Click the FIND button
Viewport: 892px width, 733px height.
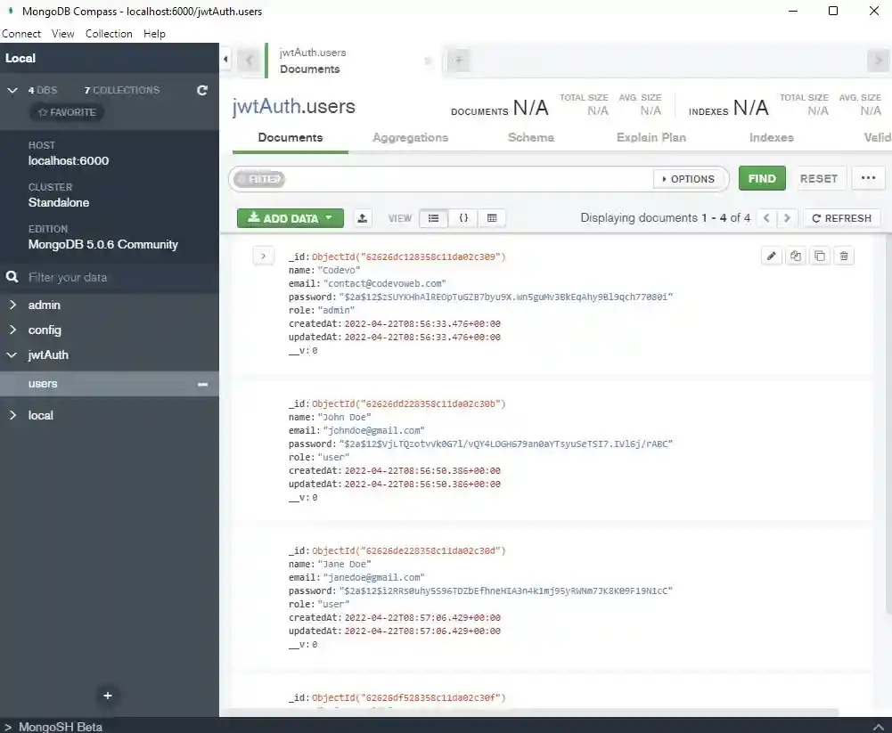[762, 178]
